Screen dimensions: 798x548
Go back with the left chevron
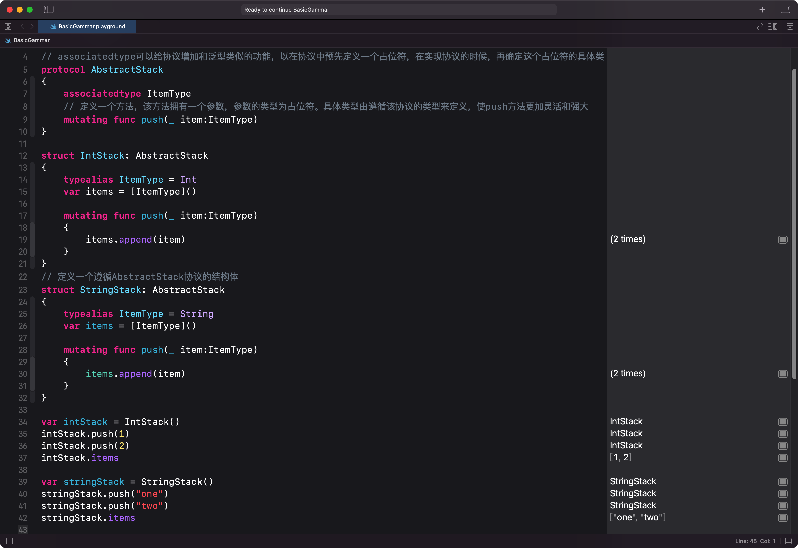22,26
